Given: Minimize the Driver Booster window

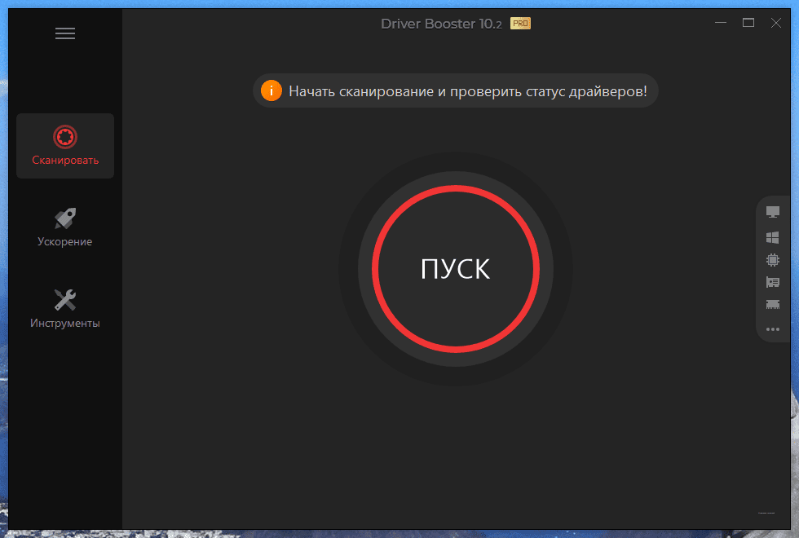Looking at the screenshot, I should [x=718, y=23].
